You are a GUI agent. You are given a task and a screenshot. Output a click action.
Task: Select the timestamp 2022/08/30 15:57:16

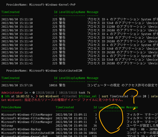pyautogui.click(x=17, y=85)
